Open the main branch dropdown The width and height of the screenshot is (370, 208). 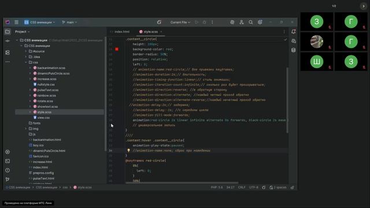[x=69, y=22]
